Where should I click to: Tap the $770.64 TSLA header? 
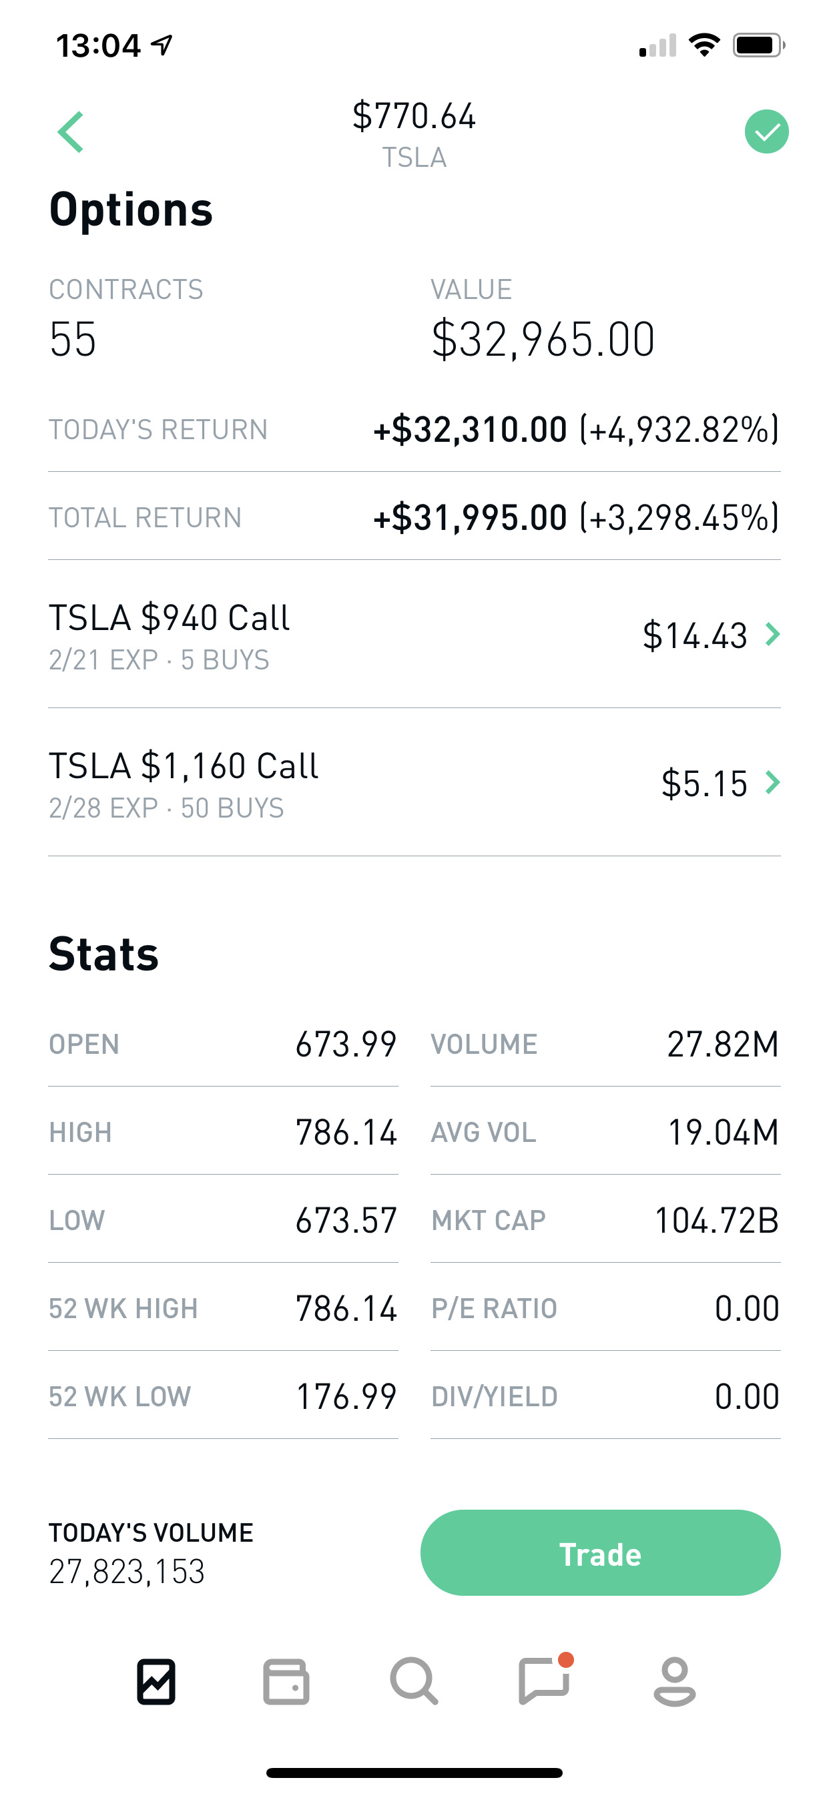[414, 132]
